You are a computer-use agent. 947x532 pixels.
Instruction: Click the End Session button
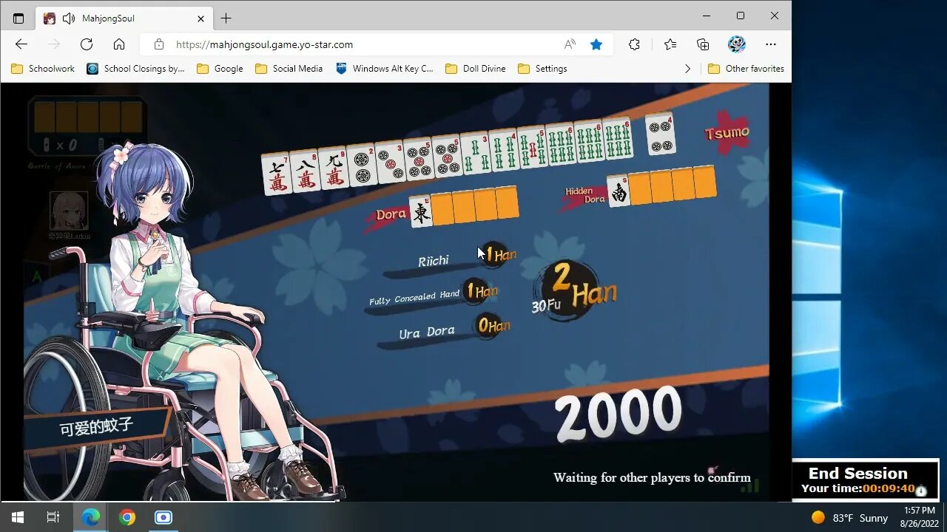pos(857,474)
